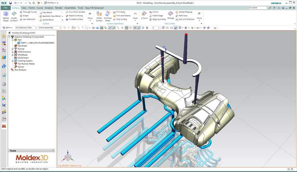Expand the Cooling System node

(x=13, y=61)
